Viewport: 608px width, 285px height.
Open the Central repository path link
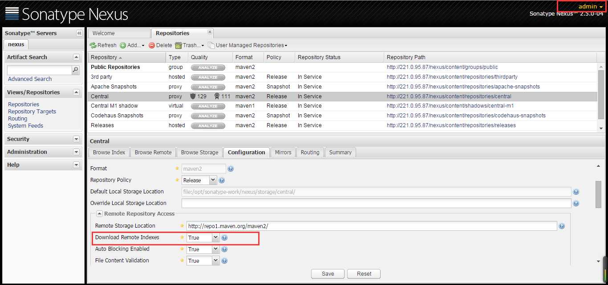pos(449,96)
